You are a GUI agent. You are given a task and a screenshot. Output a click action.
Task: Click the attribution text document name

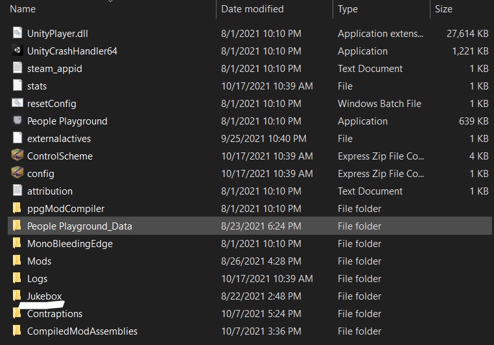coord(50,191)
